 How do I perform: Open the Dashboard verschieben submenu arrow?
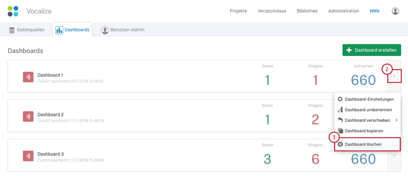click(396, 121)
